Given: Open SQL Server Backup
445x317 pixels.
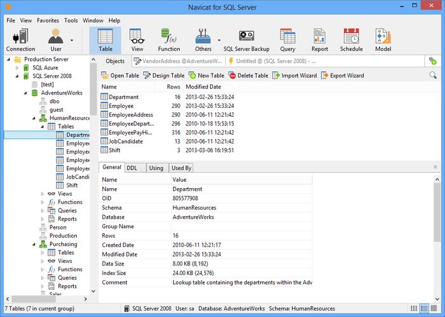Looking at the screenshot, I should 247,40.
